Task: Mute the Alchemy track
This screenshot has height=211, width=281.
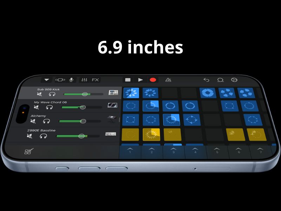Action: click(33, 121)
